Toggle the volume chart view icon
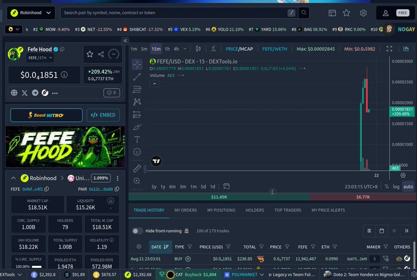The image size is (417, 280). click(406, 48)
